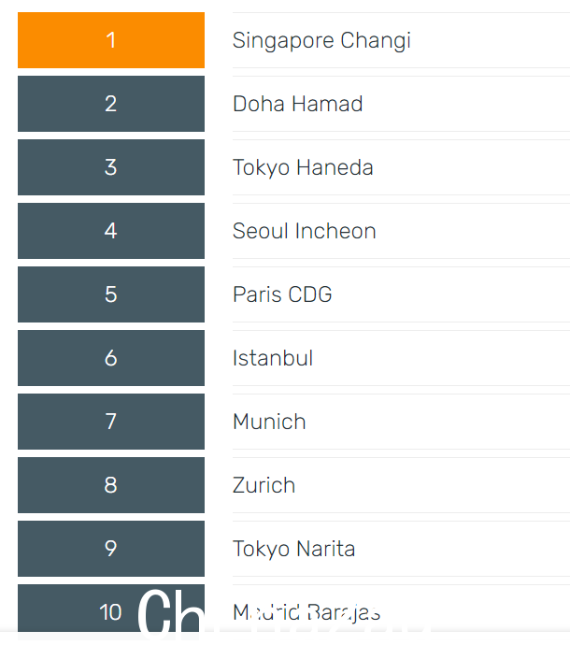Click the rank 8 tile
Viewport: 570px width, 645px height.
(111, 485)
